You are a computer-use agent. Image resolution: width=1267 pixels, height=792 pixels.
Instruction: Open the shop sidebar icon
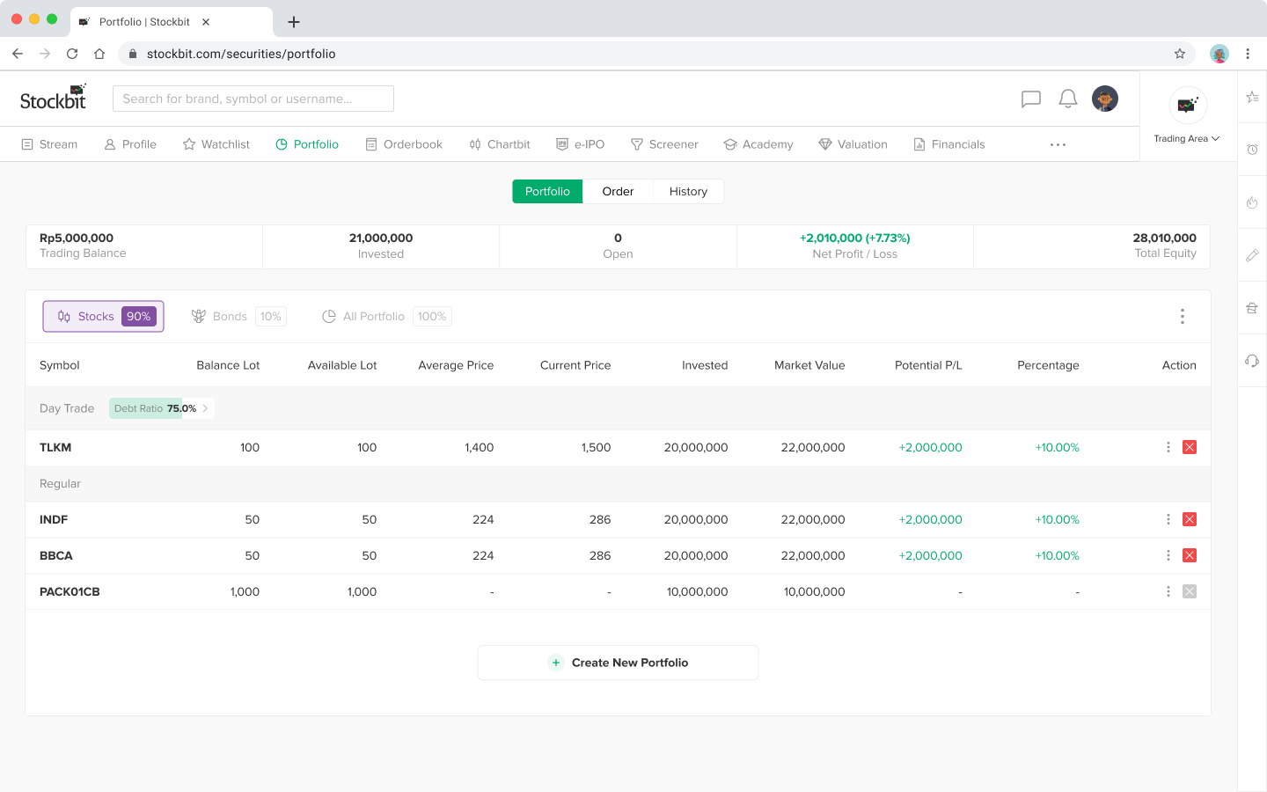click(x=1252, y=308)
